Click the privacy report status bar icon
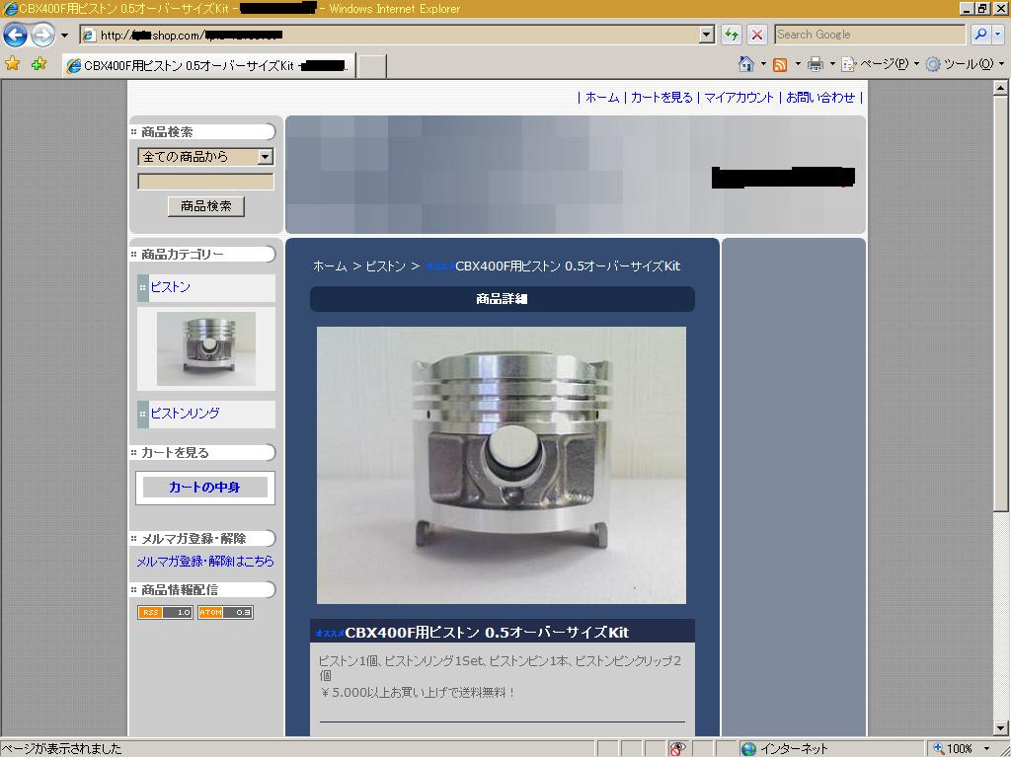The height and width of the screenshot is (758, 1011). (x=677, y=749)
